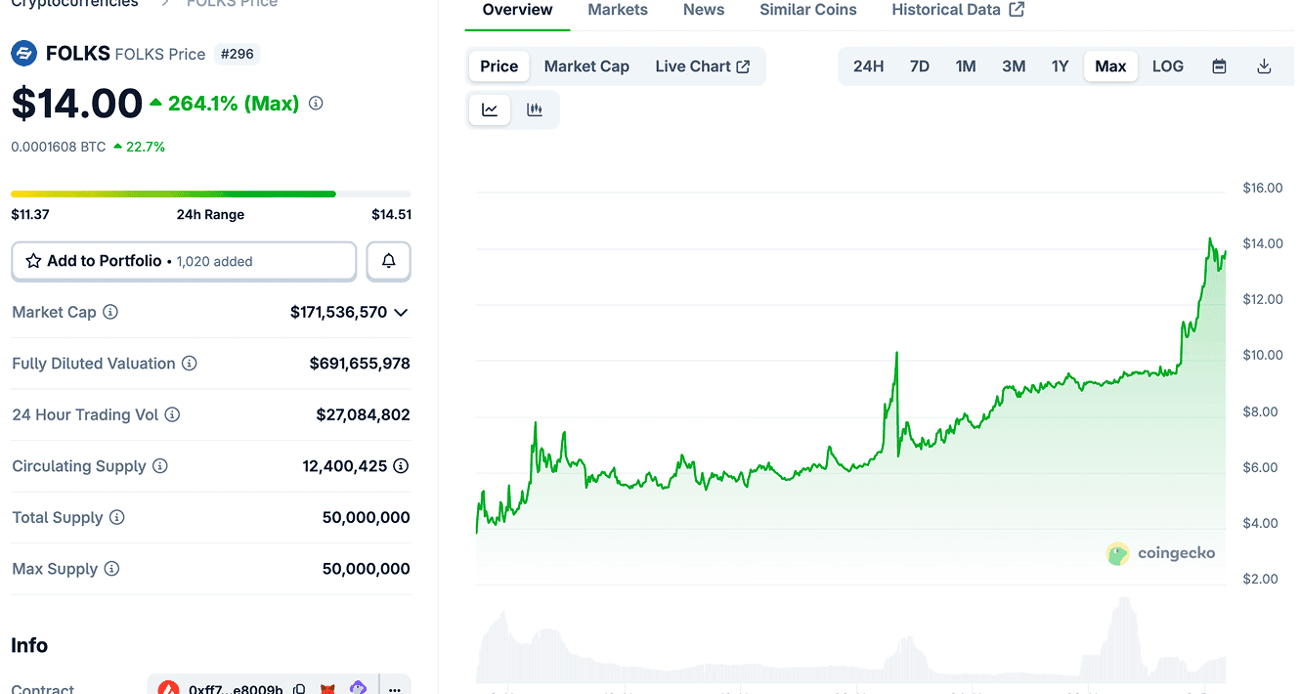Click the $14.00 y-axis label
The image size is (1300, 694).
[x=1263, y=243]
